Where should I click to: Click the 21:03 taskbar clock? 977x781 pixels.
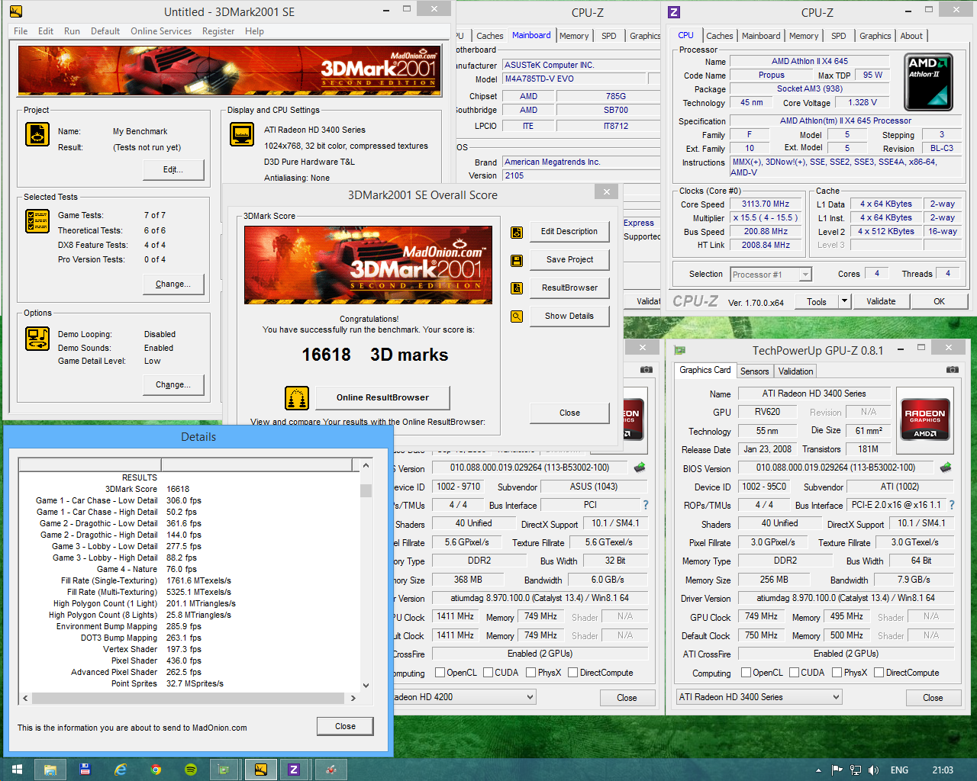pyautogui.click(x=943, y=770)
